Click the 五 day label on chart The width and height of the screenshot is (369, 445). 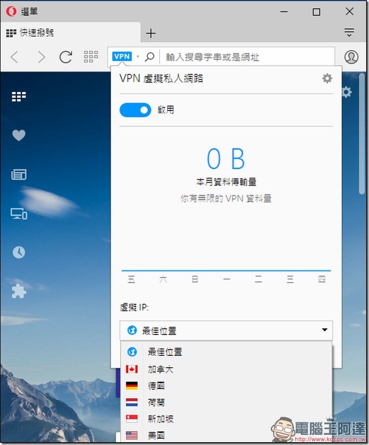[x=131, y=279]
